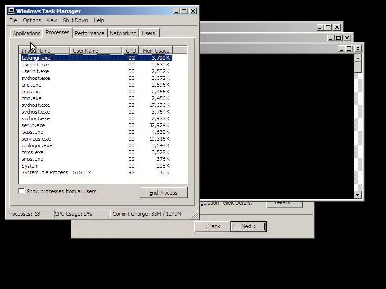
Task: Select the System Idle Process row
Action: click(x=96, y=172)
